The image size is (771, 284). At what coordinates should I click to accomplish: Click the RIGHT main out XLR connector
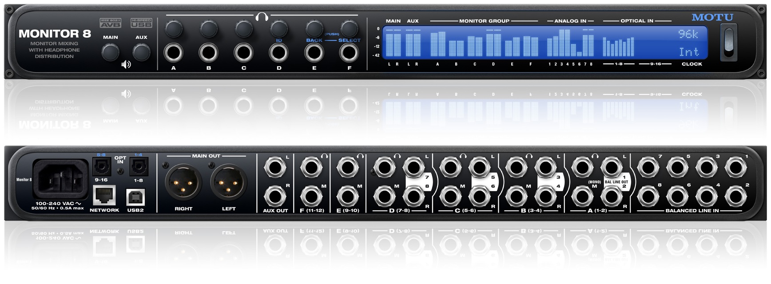tap(183, 182)
